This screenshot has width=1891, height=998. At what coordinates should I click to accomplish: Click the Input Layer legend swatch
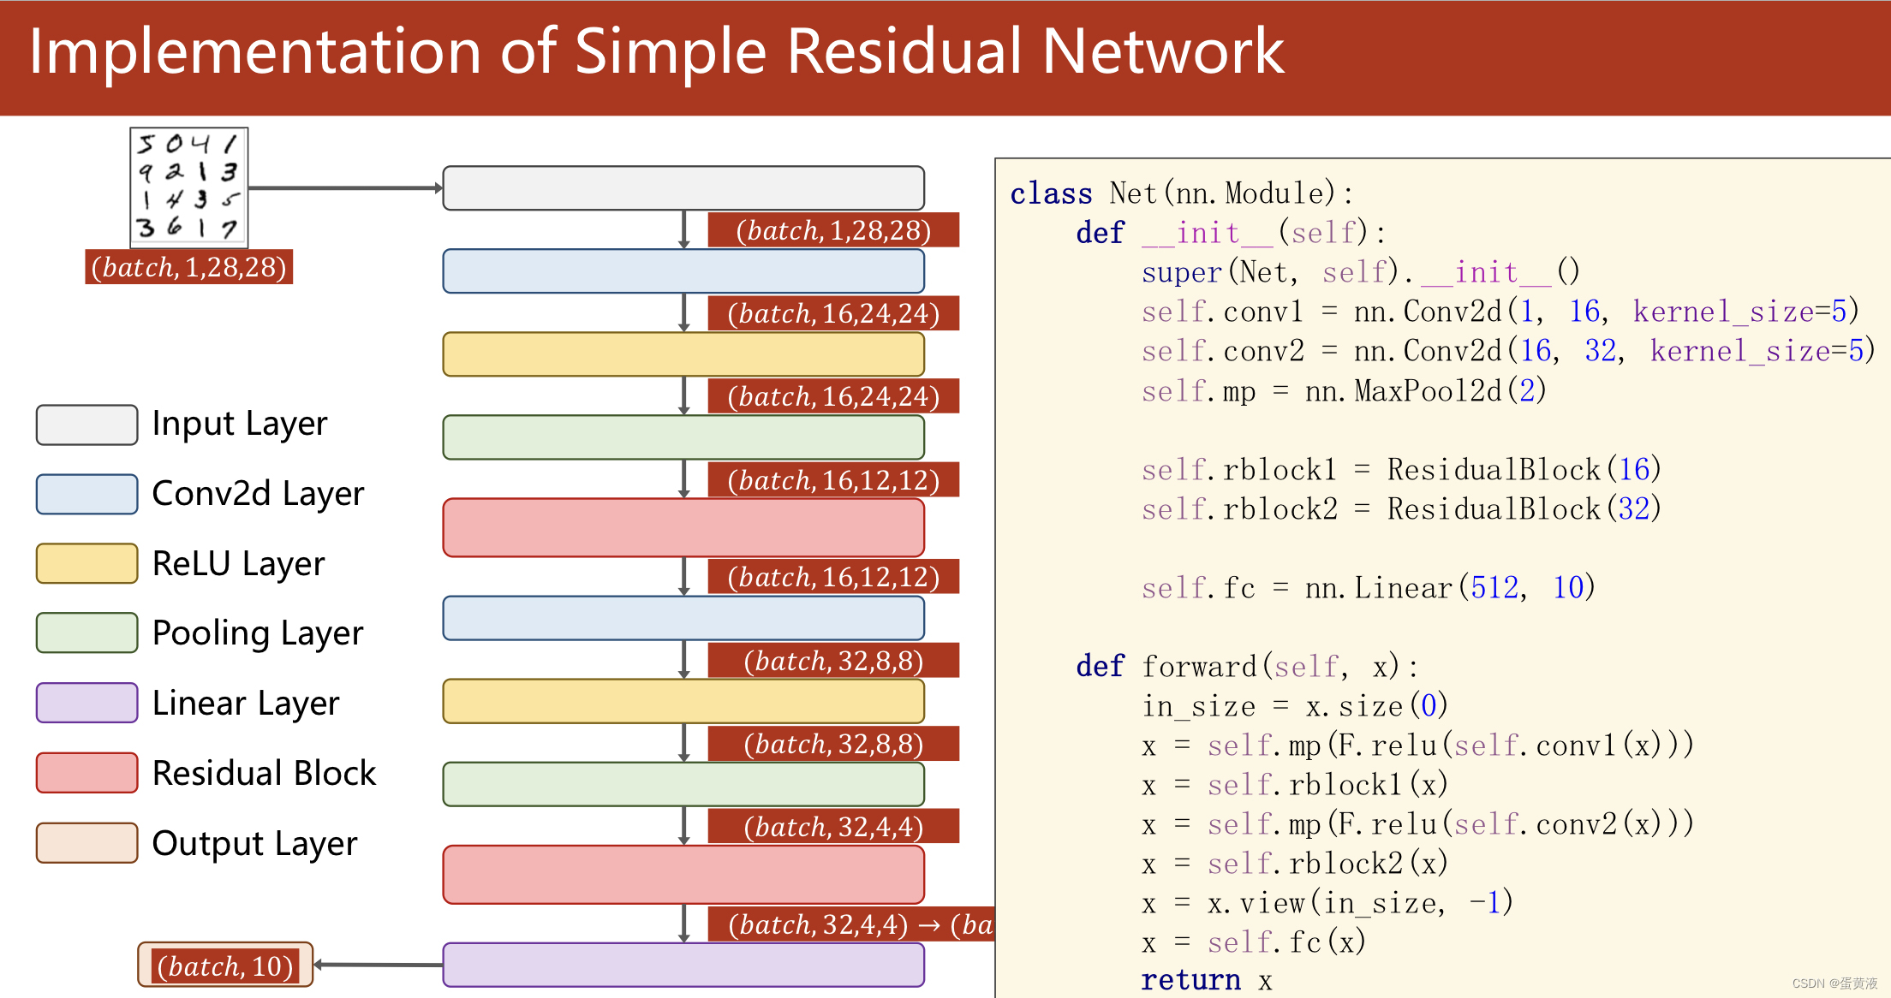tap(86, 425)
